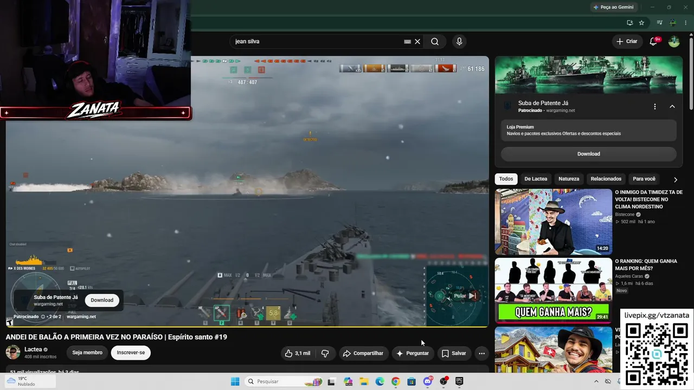
Task: Open the sponsored ad's three-dot options
Action: 655,107
